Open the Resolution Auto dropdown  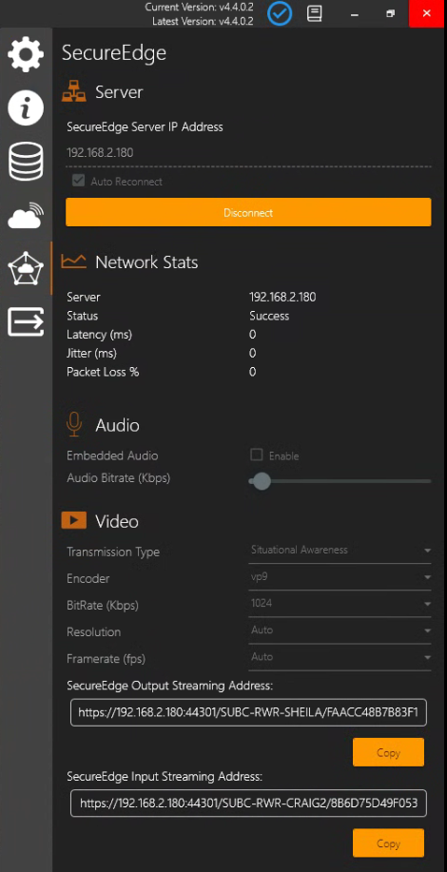click(x=340, y=630)
